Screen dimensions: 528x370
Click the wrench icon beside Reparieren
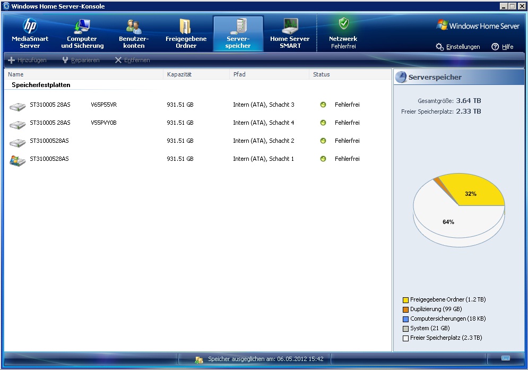[x=65, y=60]
